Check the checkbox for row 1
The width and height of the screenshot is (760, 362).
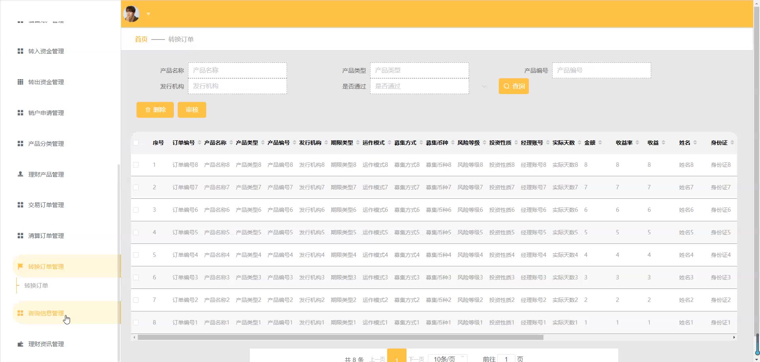click(136, 165)
